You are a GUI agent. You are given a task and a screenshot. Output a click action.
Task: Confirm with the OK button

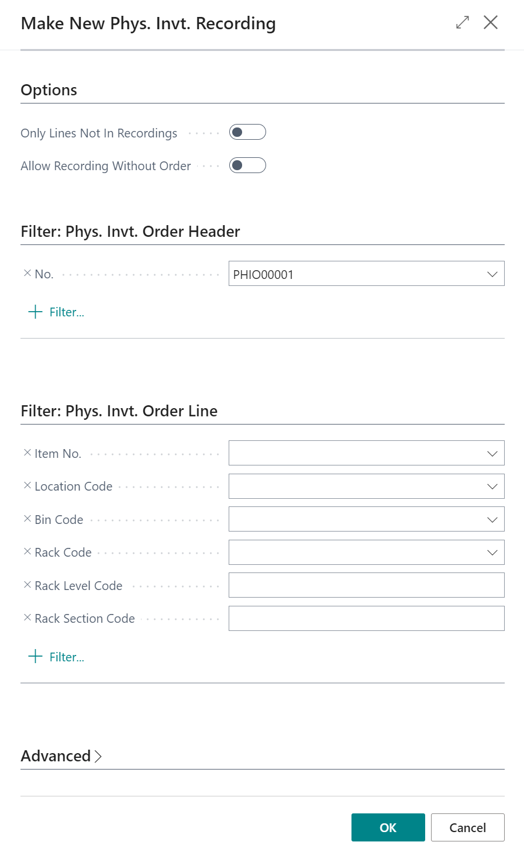pos(388,827)
